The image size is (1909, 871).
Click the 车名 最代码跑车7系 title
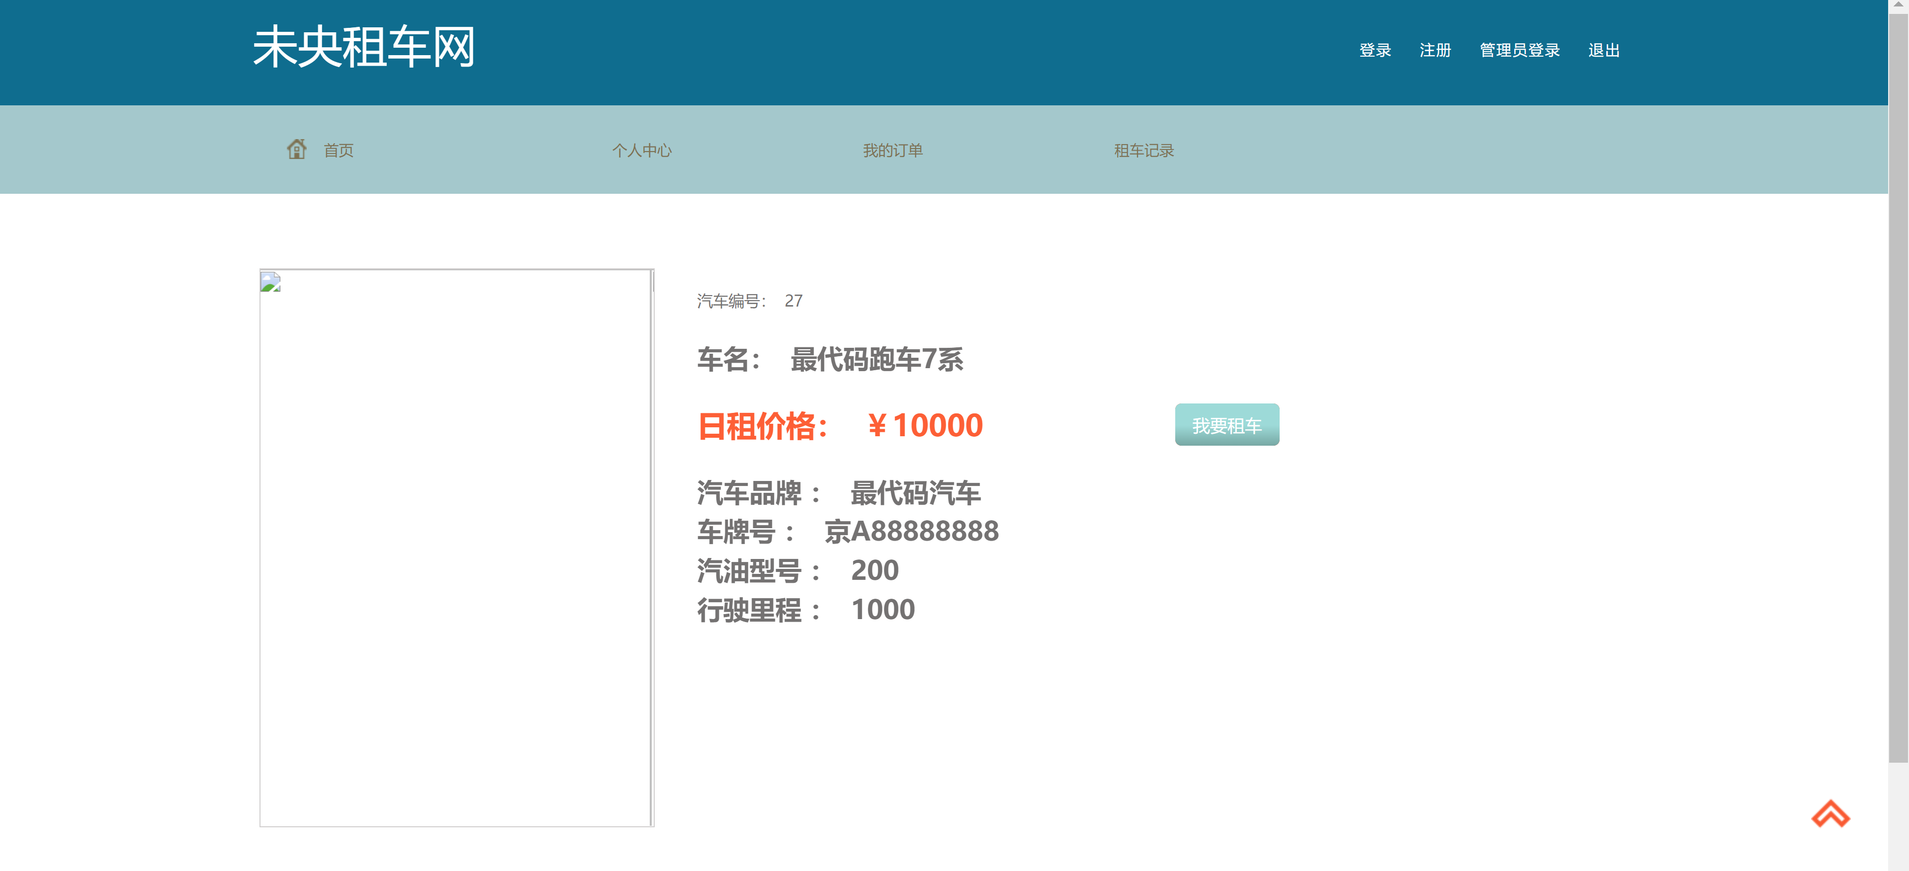[x=831, y=361]
